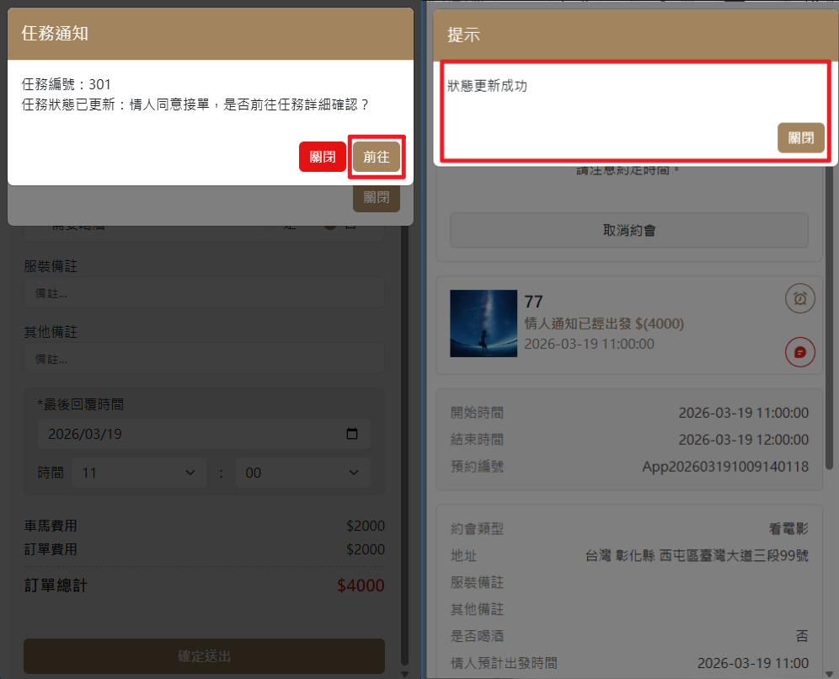Open the red chat message icon

(800, 352)
